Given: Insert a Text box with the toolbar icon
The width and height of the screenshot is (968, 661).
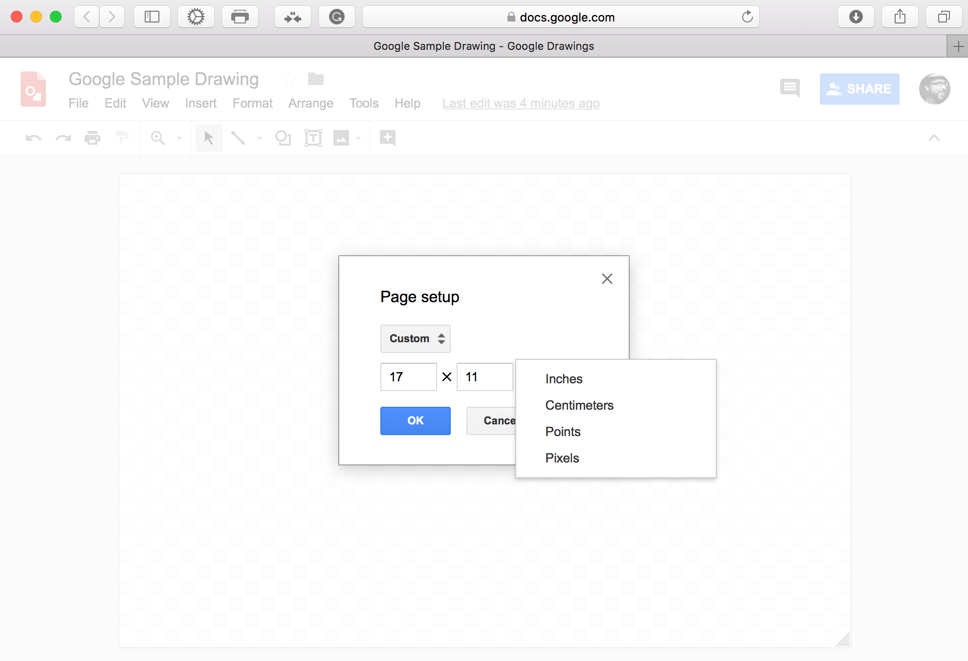Looking at the screenshot, I should pyautogui.click(x=313, y=138).
